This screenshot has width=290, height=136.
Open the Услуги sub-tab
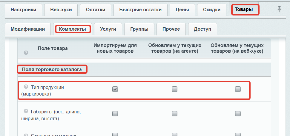[108, 29]
